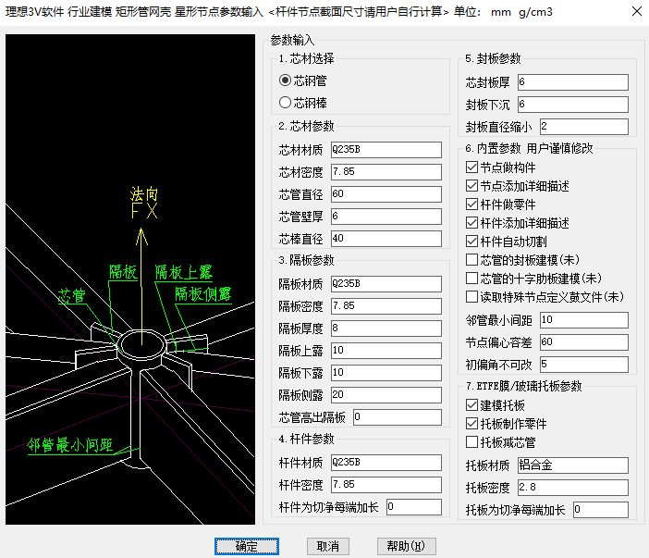This screenshot has width=649, height=558.
Task: Click the 邻管最小间距 label in preview diagram
Action: (x=70, y=445)
